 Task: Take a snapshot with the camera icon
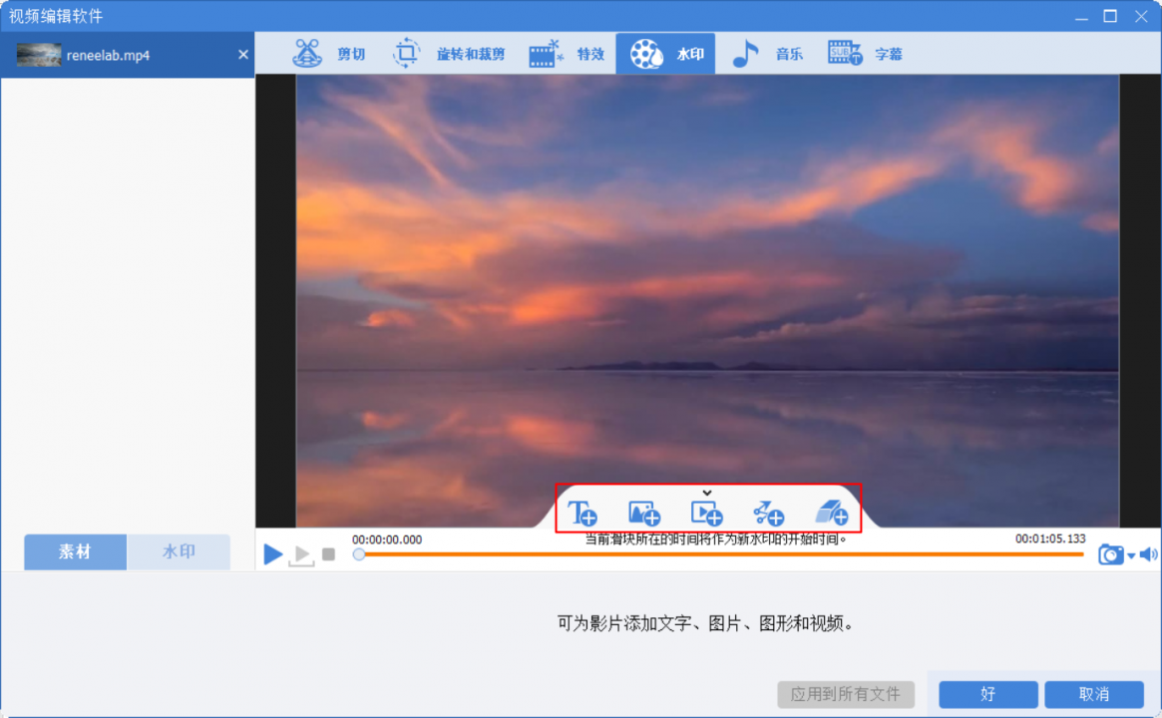[1110, 554]
